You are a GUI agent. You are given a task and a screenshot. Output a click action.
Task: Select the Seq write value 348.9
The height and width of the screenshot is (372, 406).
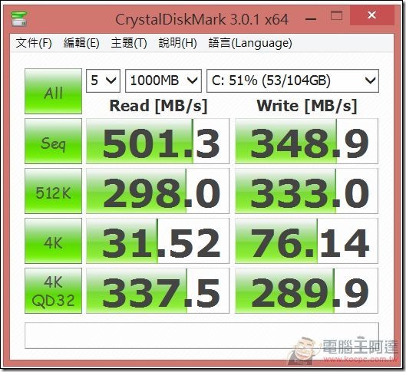306,141
